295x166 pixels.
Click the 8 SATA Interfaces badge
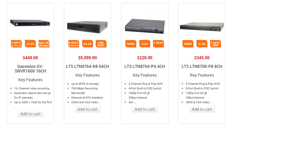[74, 44]
